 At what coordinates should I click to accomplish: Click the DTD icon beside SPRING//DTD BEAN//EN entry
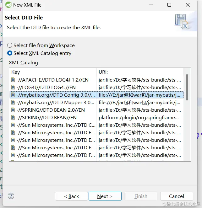click(13, 117)
